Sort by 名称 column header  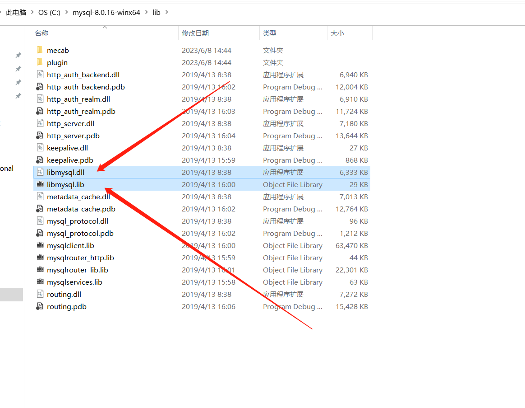[41, 33]
